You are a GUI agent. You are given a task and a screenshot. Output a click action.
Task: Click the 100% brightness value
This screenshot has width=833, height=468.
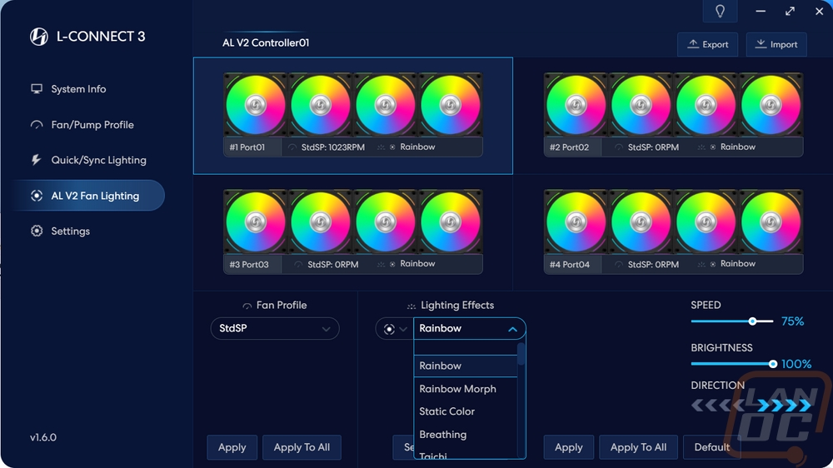click(x=796, y=364)
